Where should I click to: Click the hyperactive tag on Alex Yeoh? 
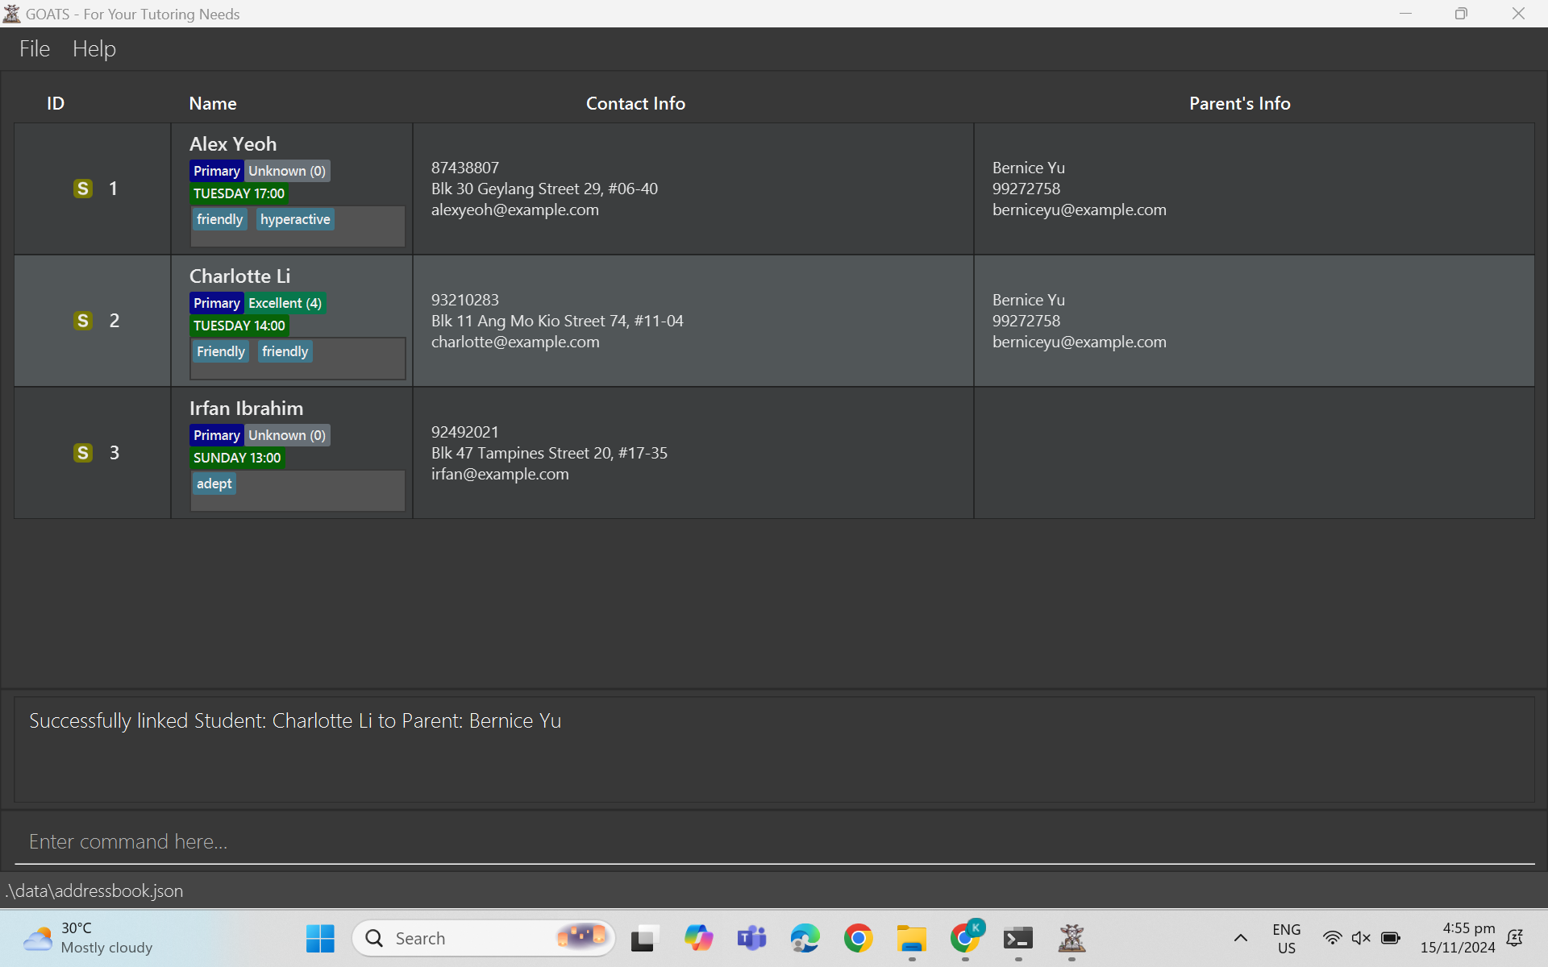click(295, 219)
